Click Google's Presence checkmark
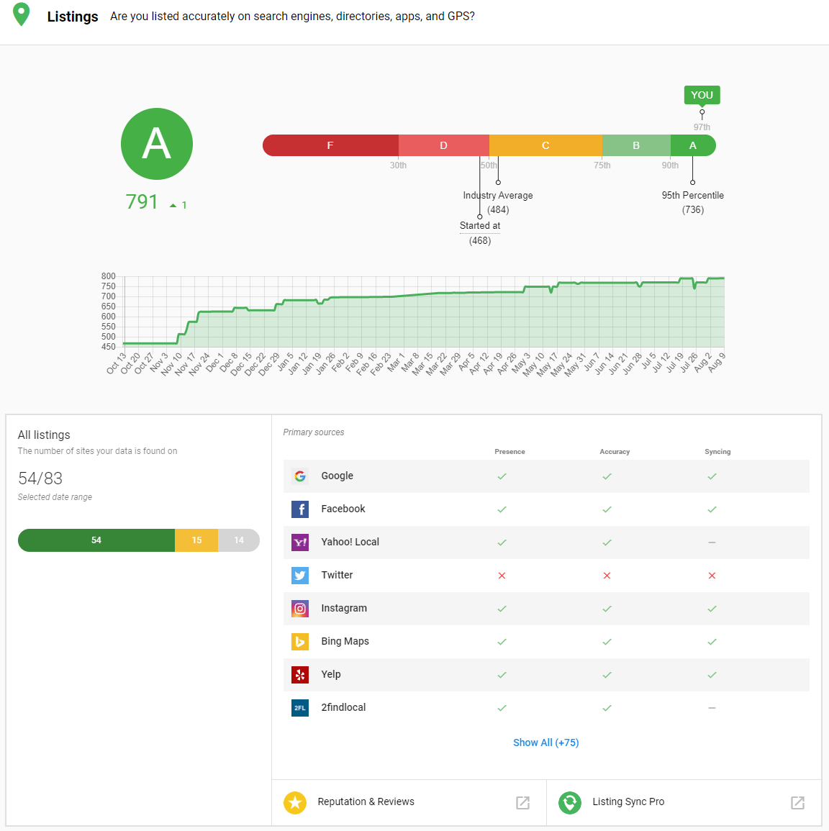This screenshot has height=831, width=829. pos(502,476)
